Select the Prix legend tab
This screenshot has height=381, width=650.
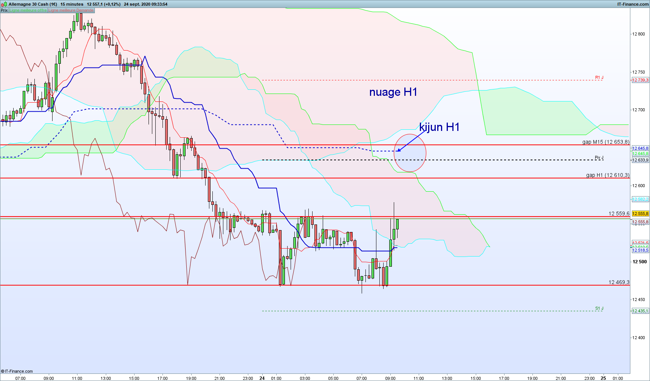coord(4,10)
